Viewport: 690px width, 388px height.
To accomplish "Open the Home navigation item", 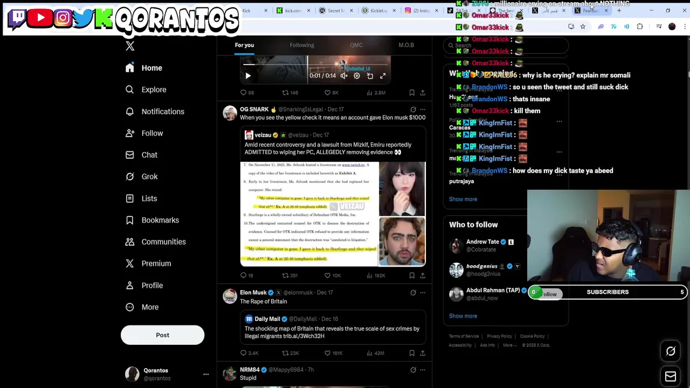I will (143, 68).
